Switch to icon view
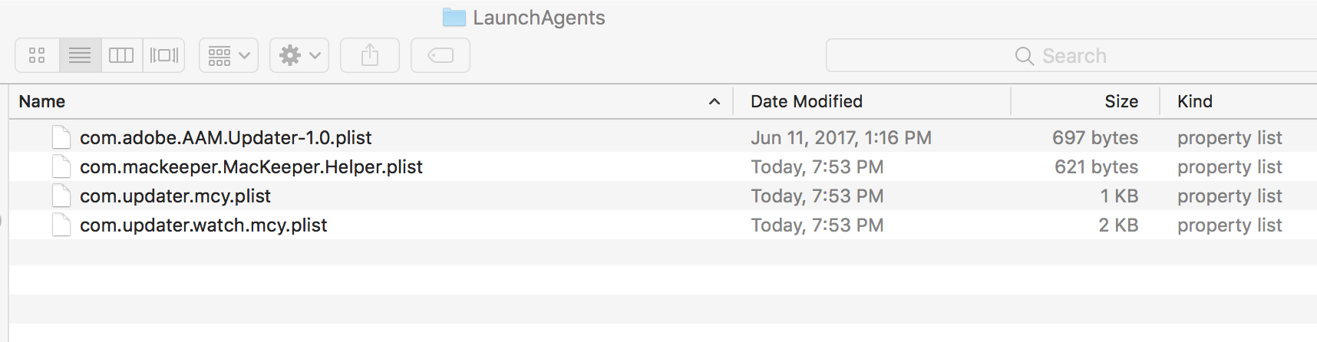 (x=37, y=55)
